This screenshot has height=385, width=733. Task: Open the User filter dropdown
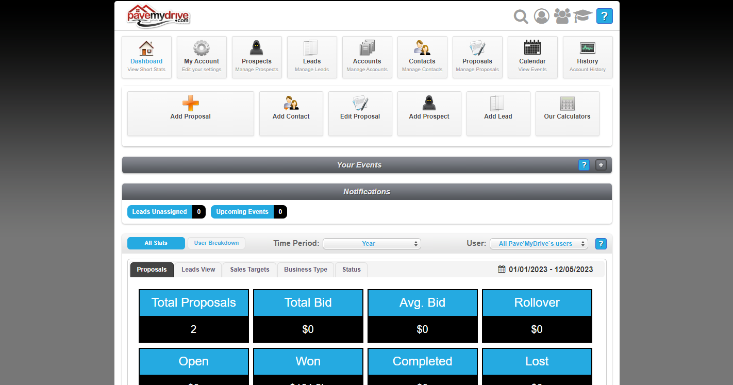[x=539, y=244]
